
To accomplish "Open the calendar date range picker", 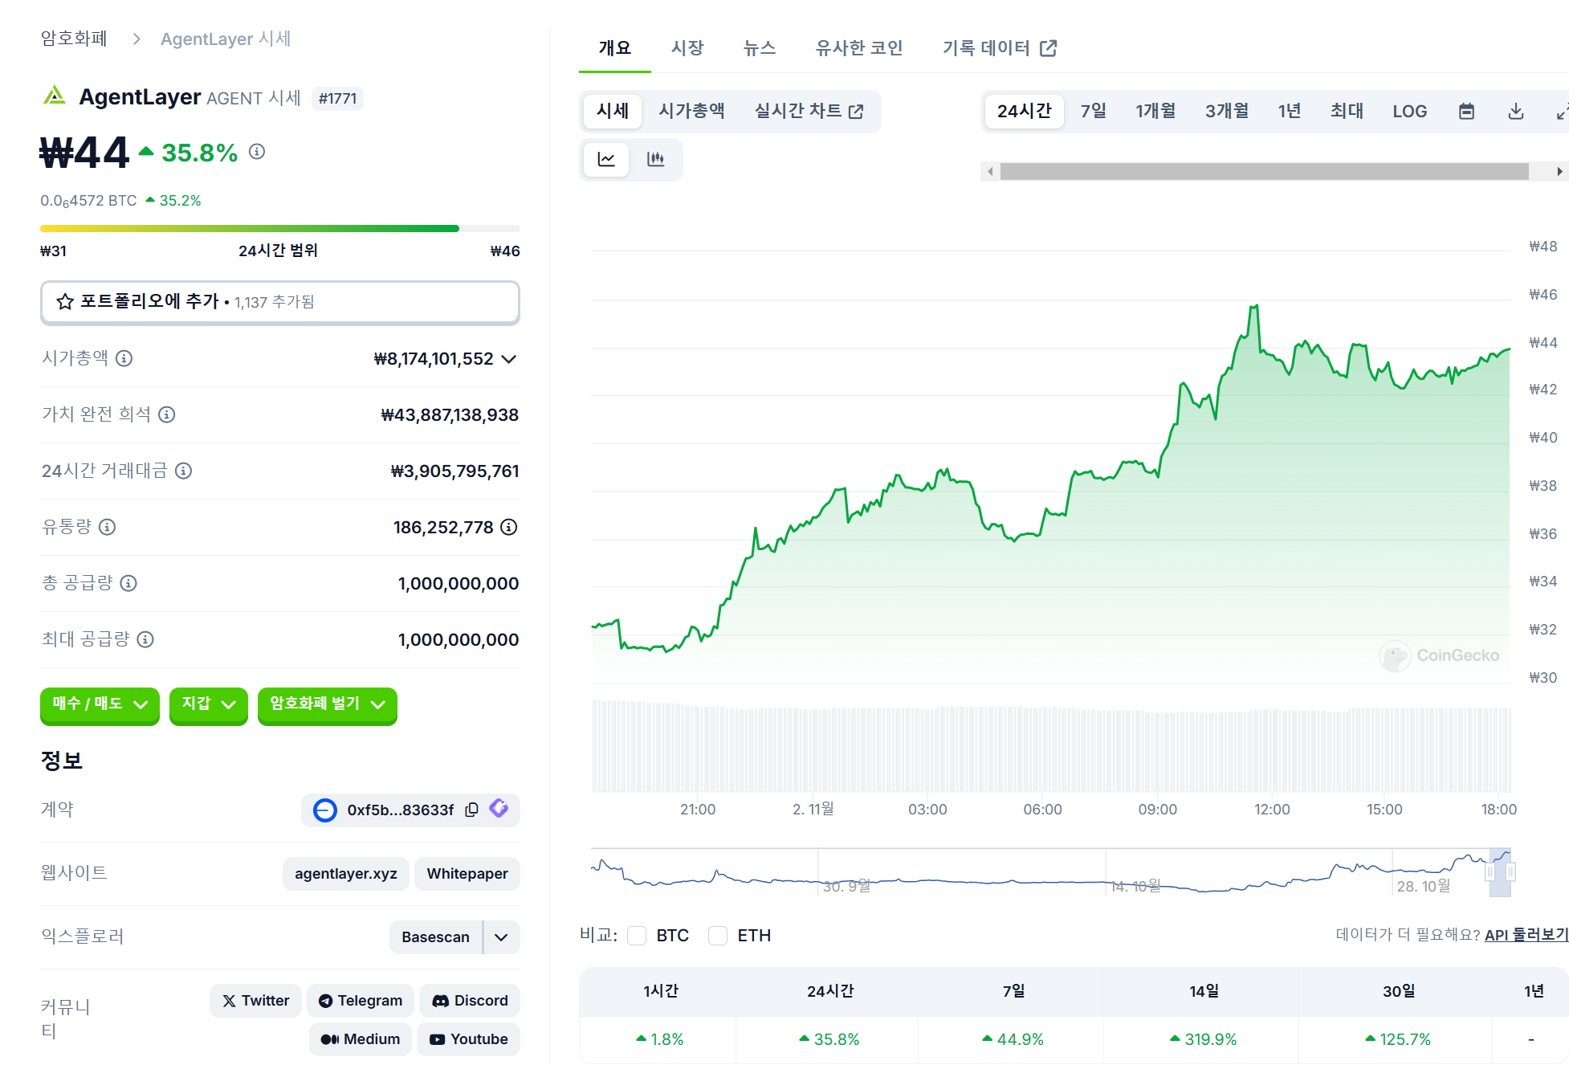I will (x=1466, y=111).
